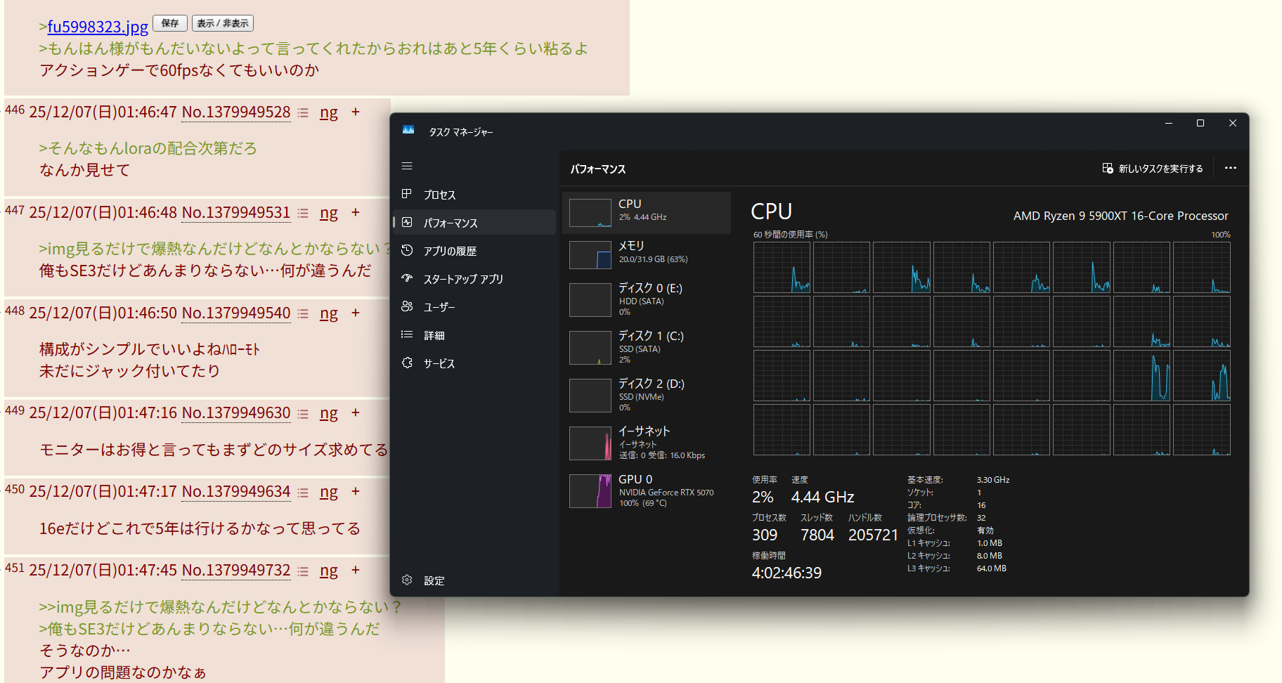Toggle show/hide (表示 / 非表示) for image
This screenshot has width=1282, height=683.
223,23
